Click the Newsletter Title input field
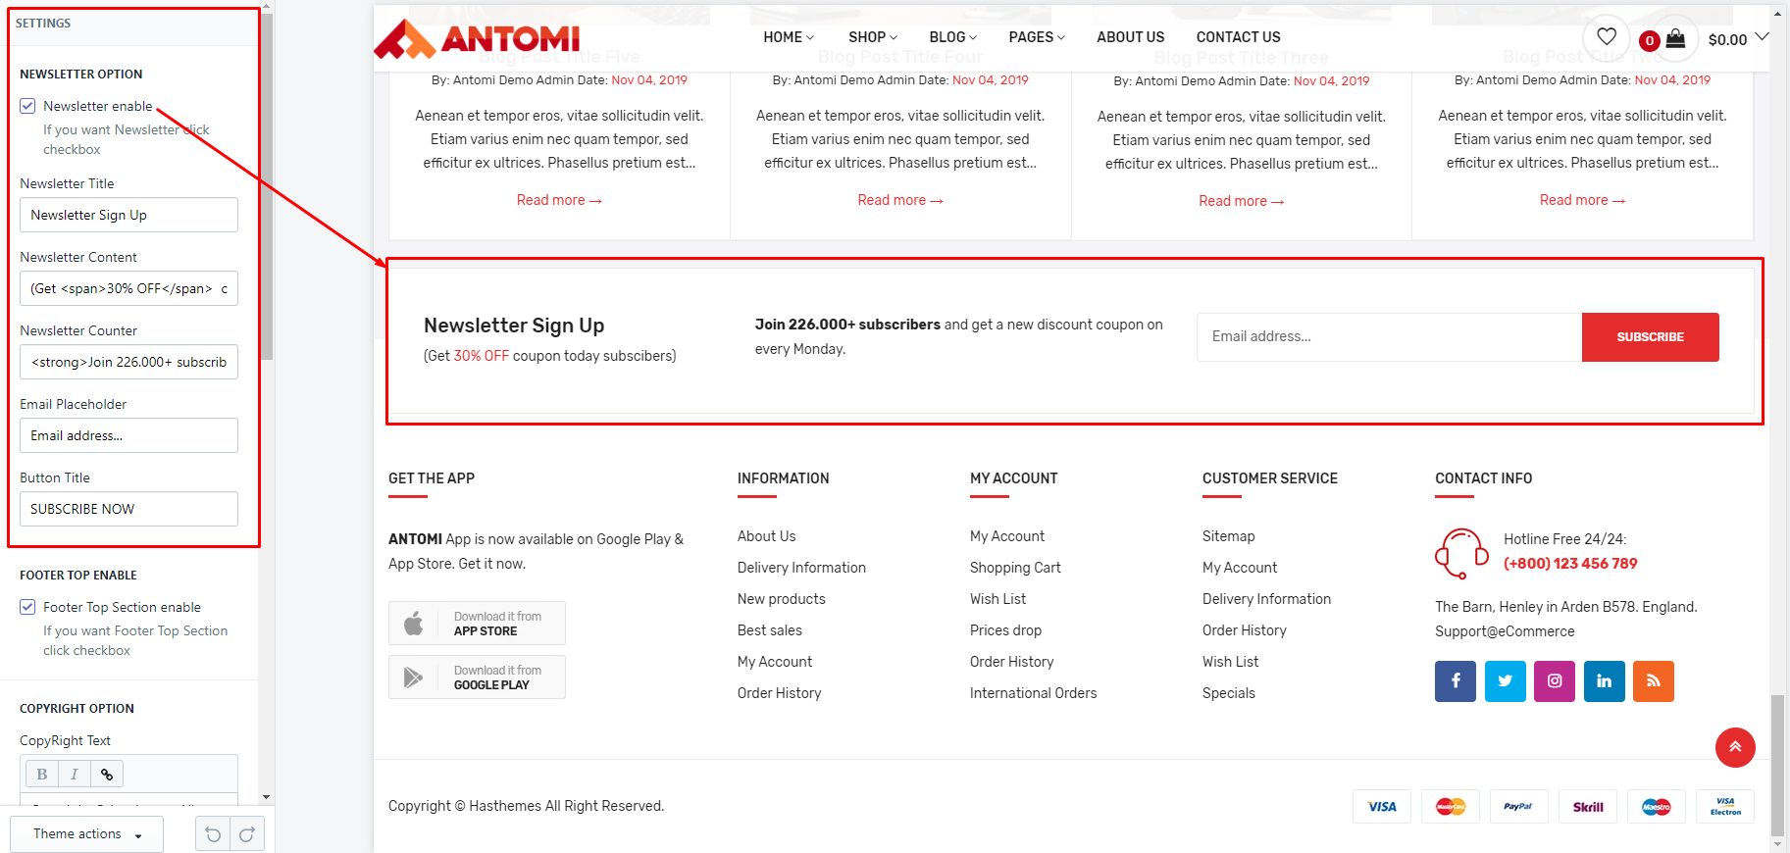Screen dimensions: 1790x853 pos(128,215)
